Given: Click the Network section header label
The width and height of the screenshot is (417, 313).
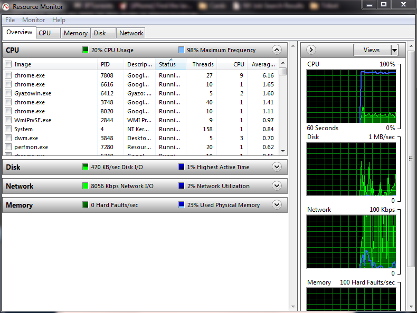Looking at the screenshot, I should point(20,186).
